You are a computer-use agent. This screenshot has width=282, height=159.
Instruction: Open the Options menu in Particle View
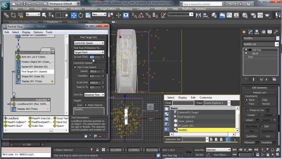[x=38, y=32]
